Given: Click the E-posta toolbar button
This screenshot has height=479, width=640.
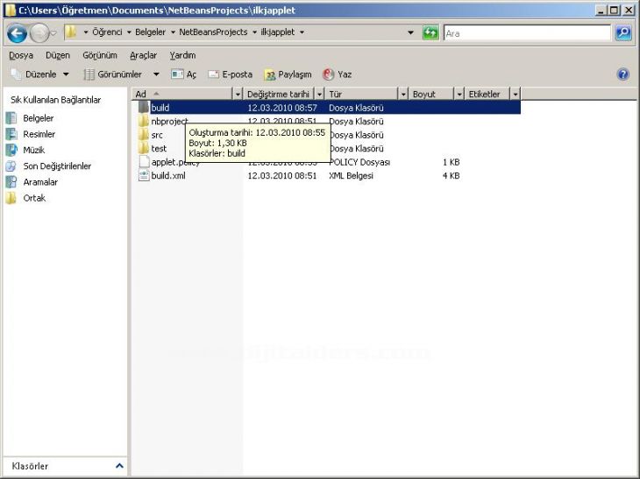Looking at the screenshot, I should pyautogui.click(x=231, y=74).
